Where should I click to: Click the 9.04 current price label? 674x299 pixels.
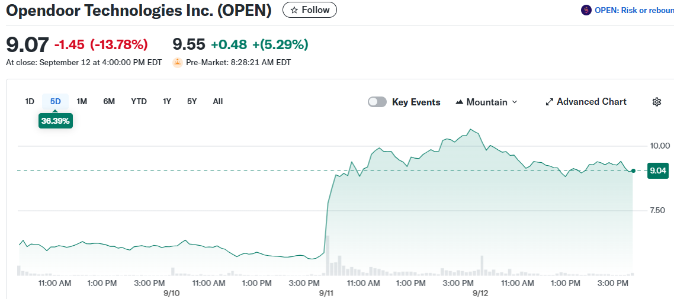(x=658, y=171)
